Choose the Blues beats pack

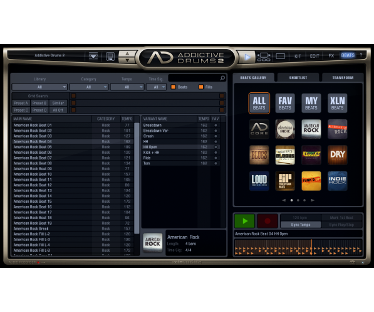[x=259, y=155]
